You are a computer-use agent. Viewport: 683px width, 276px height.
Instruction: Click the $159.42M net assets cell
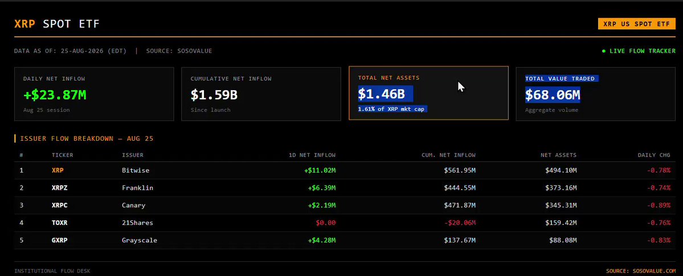pyautogui.click(x=561, y=223)
